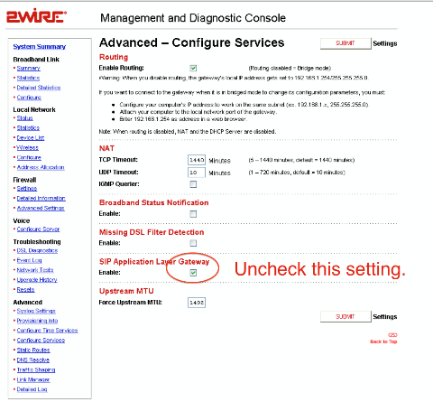This screenshot has height=402, width=433.
Task: Open the DSL Diagnostics link
Action: click(37, 250)
